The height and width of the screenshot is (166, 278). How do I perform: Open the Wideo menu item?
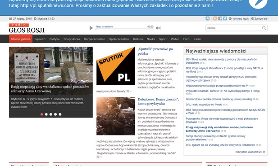coord(175,39)
